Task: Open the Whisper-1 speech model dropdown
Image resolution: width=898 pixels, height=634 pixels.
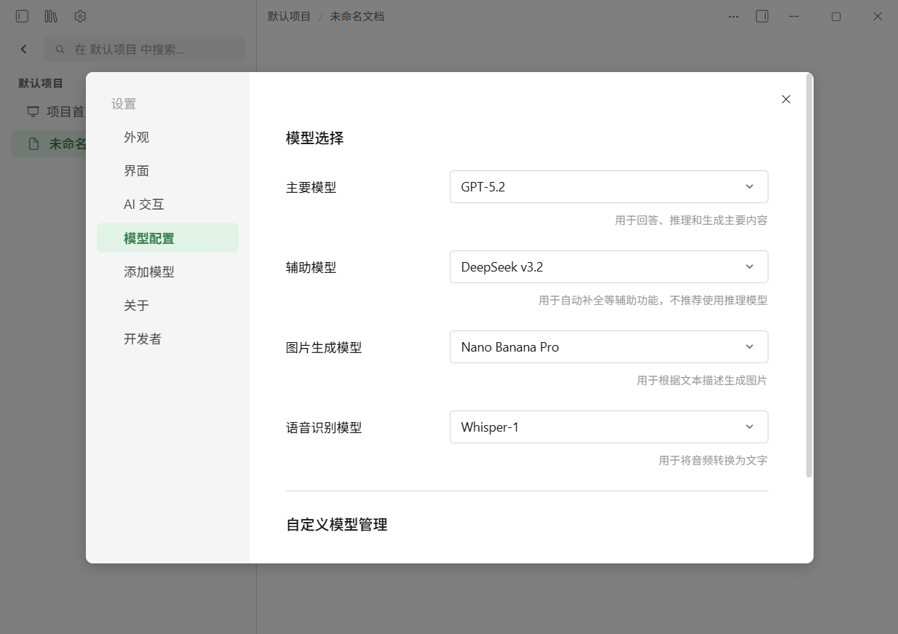Action: (608, 427)
